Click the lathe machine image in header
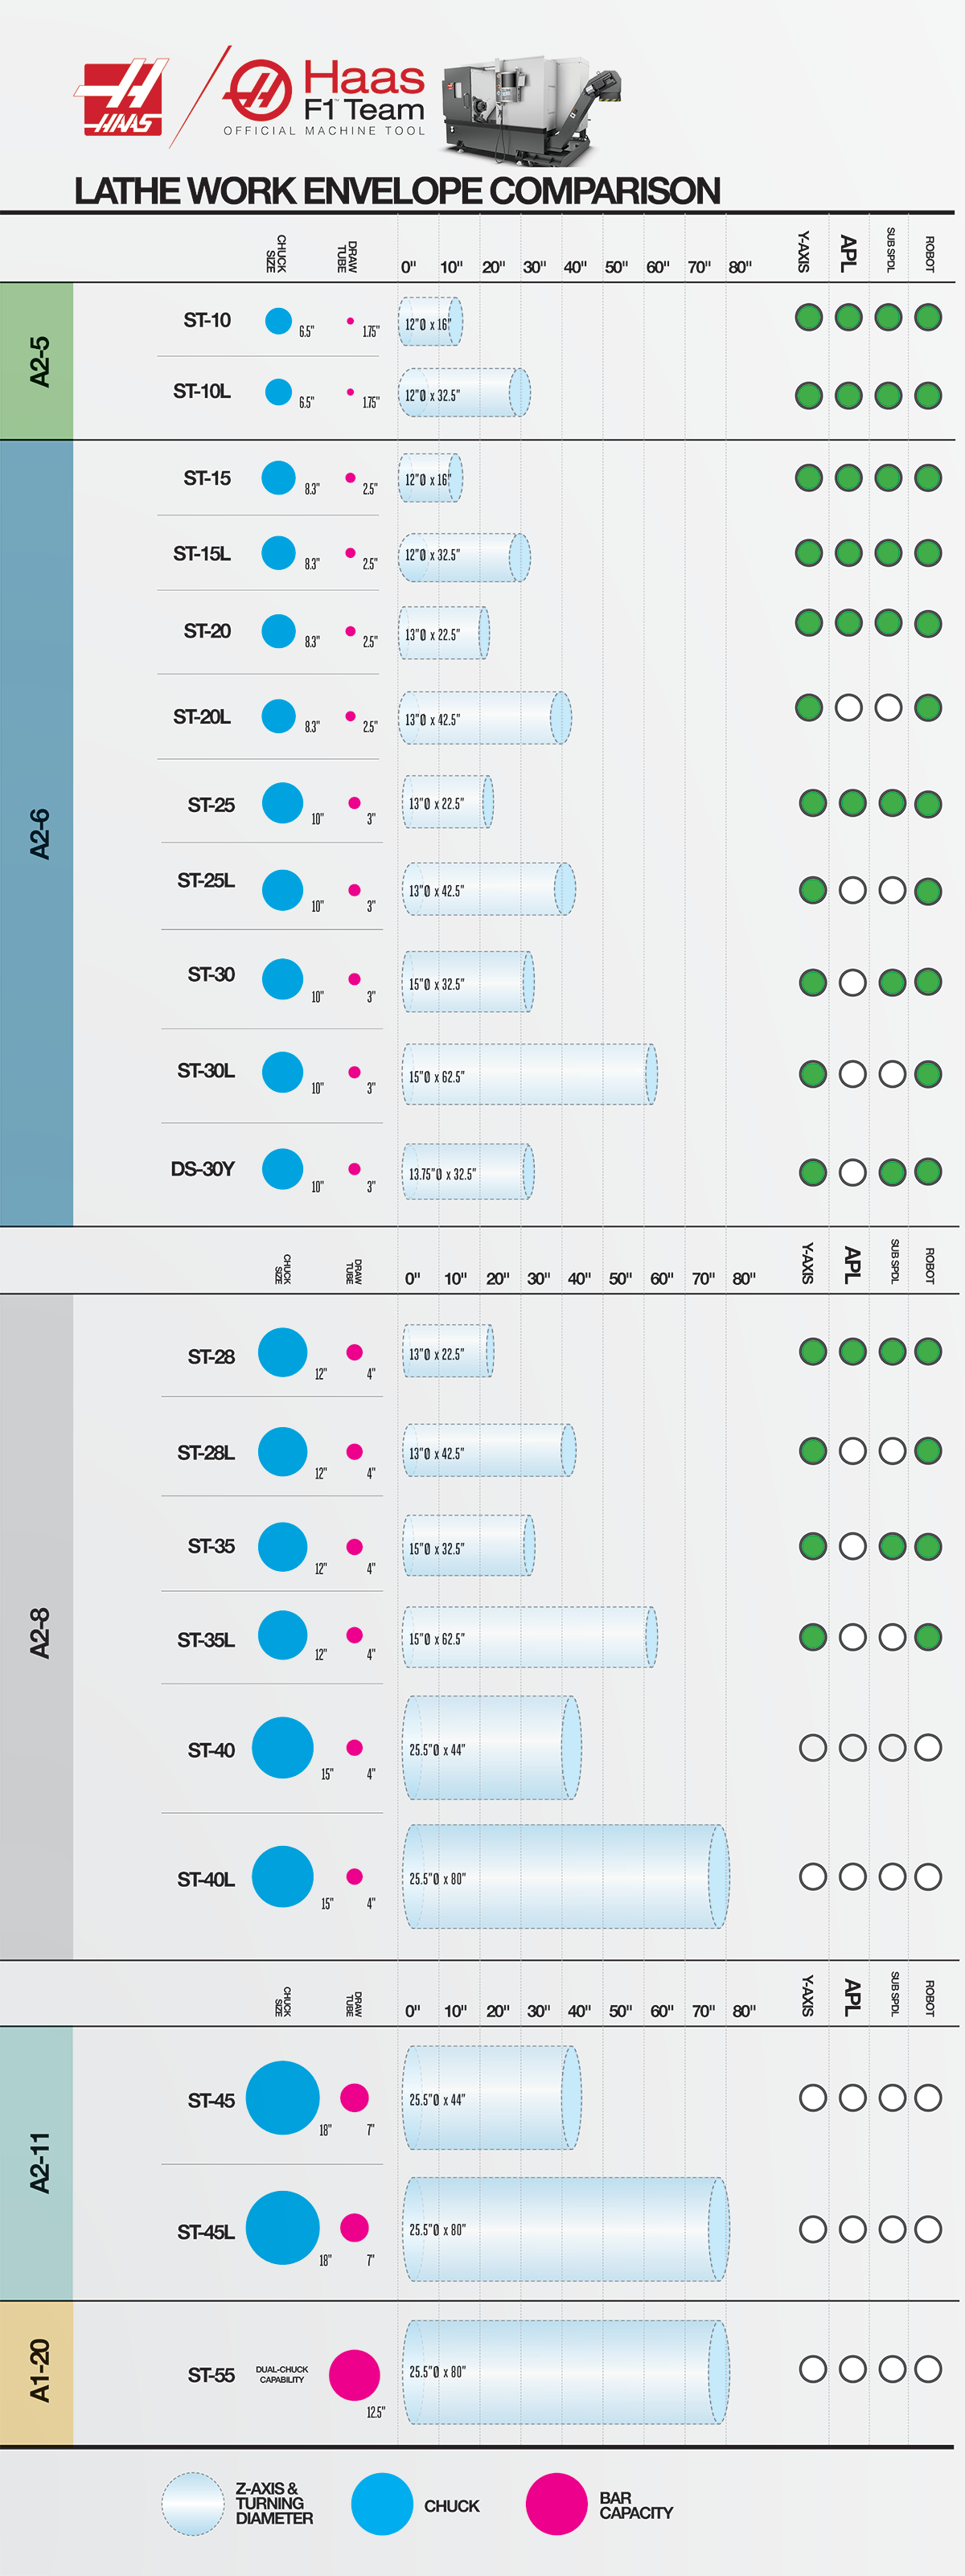The height and width of the screenshot is (2576, 965). (530, 107)
